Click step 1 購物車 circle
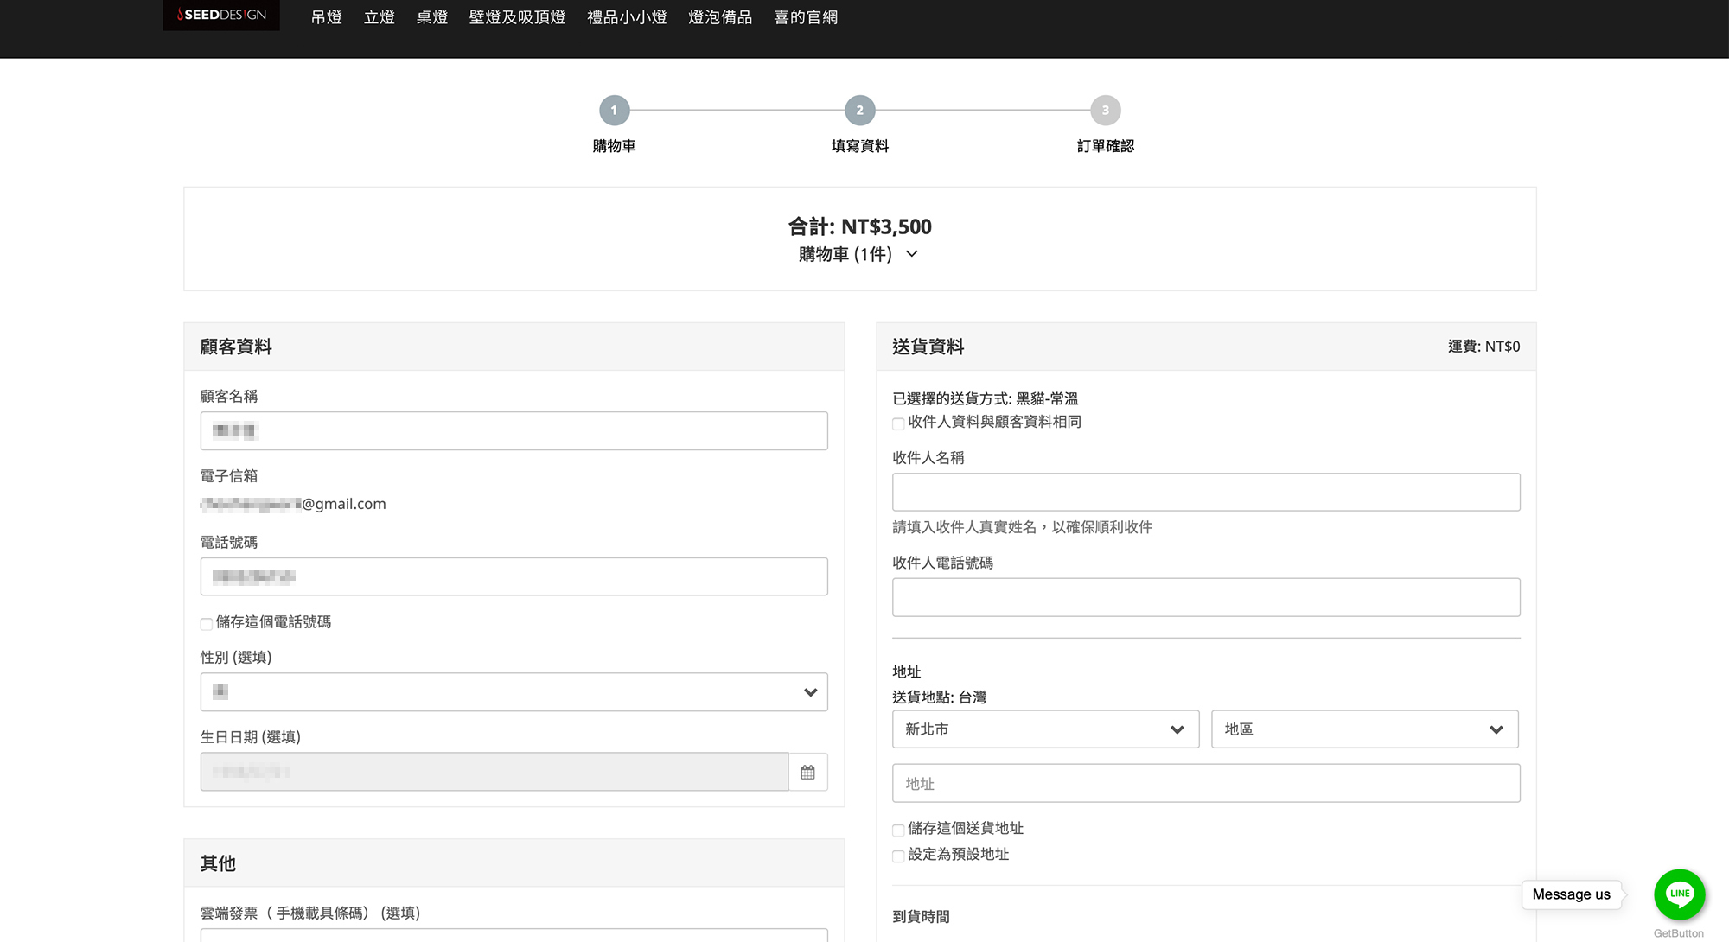Screen dimensions: 1729x942 (x=614, y=111)
